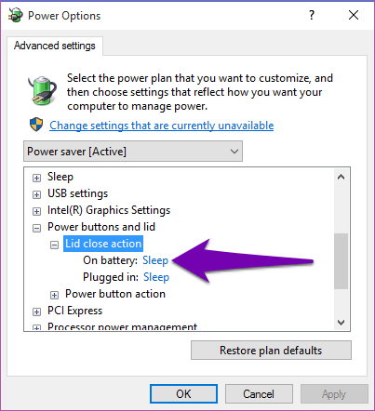Change the On battery Sleep value
The height and width of the screenshot is (411, 375).
[x=155, y=260]
